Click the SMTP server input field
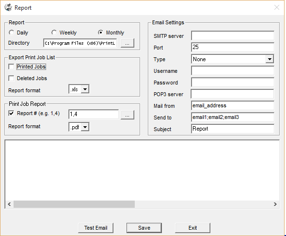Screen dimensions: 286x236 coord(233,35)
